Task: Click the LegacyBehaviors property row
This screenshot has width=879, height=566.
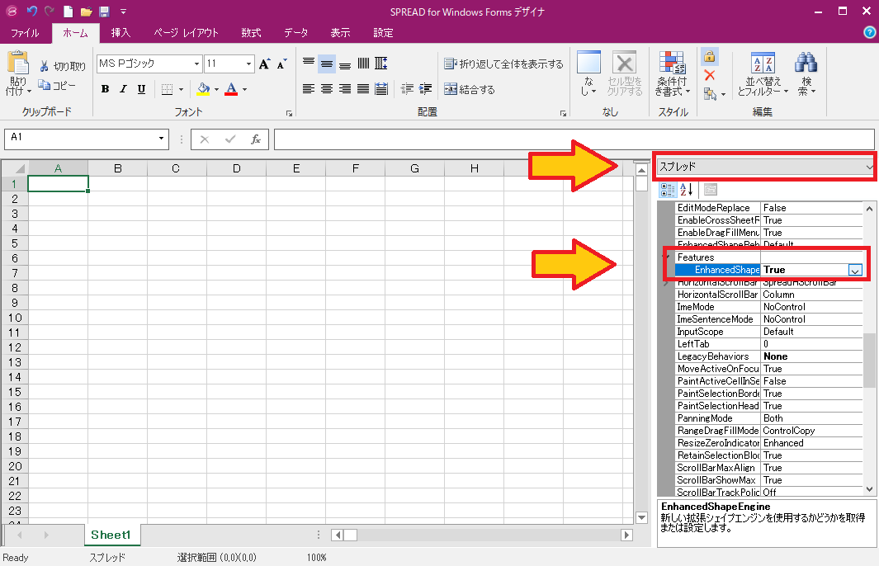Action: (x=768, y=356)
